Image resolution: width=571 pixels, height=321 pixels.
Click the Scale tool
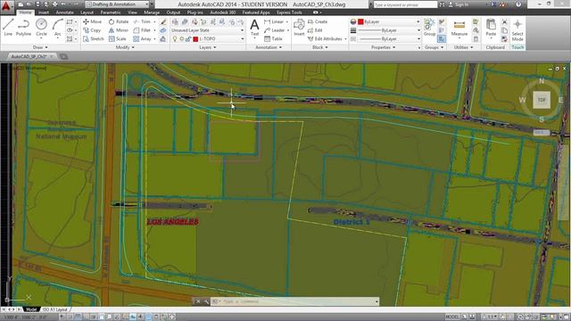117,38
